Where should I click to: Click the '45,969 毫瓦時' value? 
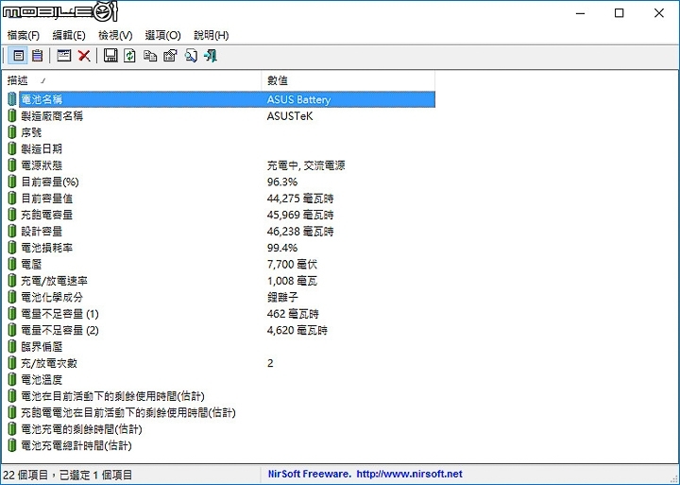coord(300,215)
